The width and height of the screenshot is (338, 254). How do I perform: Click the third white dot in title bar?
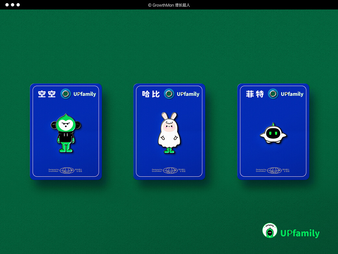[18, 5]
